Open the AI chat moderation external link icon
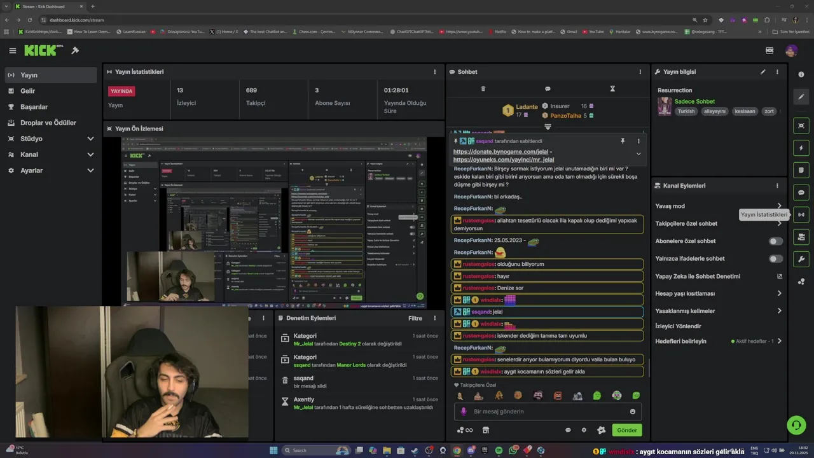814x458 pixels. click(780, 276)
